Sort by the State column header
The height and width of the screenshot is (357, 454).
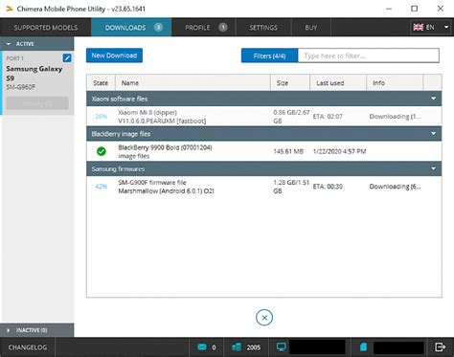pyautogui.click(x=101, y=83)
